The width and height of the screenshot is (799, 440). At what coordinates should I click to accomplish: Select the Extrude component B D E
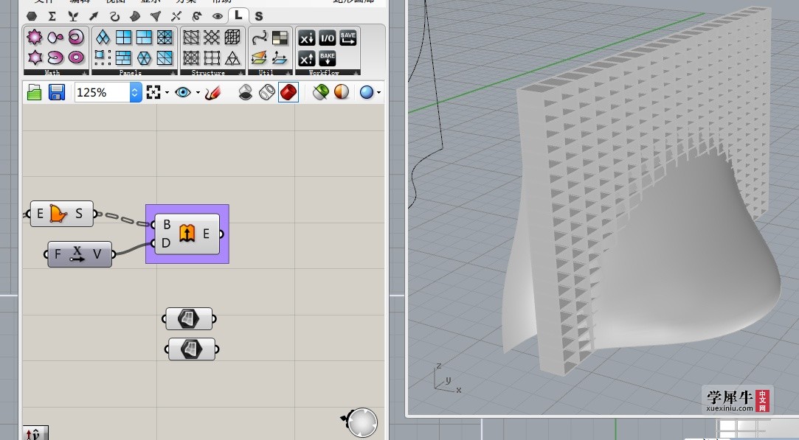click(x=187, y=234)
